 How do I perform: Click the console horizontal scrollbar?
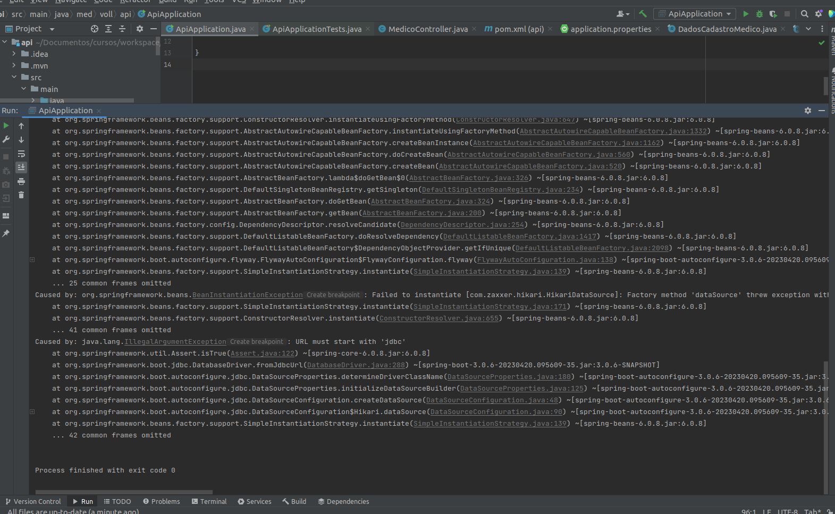[x=124, y=492]
